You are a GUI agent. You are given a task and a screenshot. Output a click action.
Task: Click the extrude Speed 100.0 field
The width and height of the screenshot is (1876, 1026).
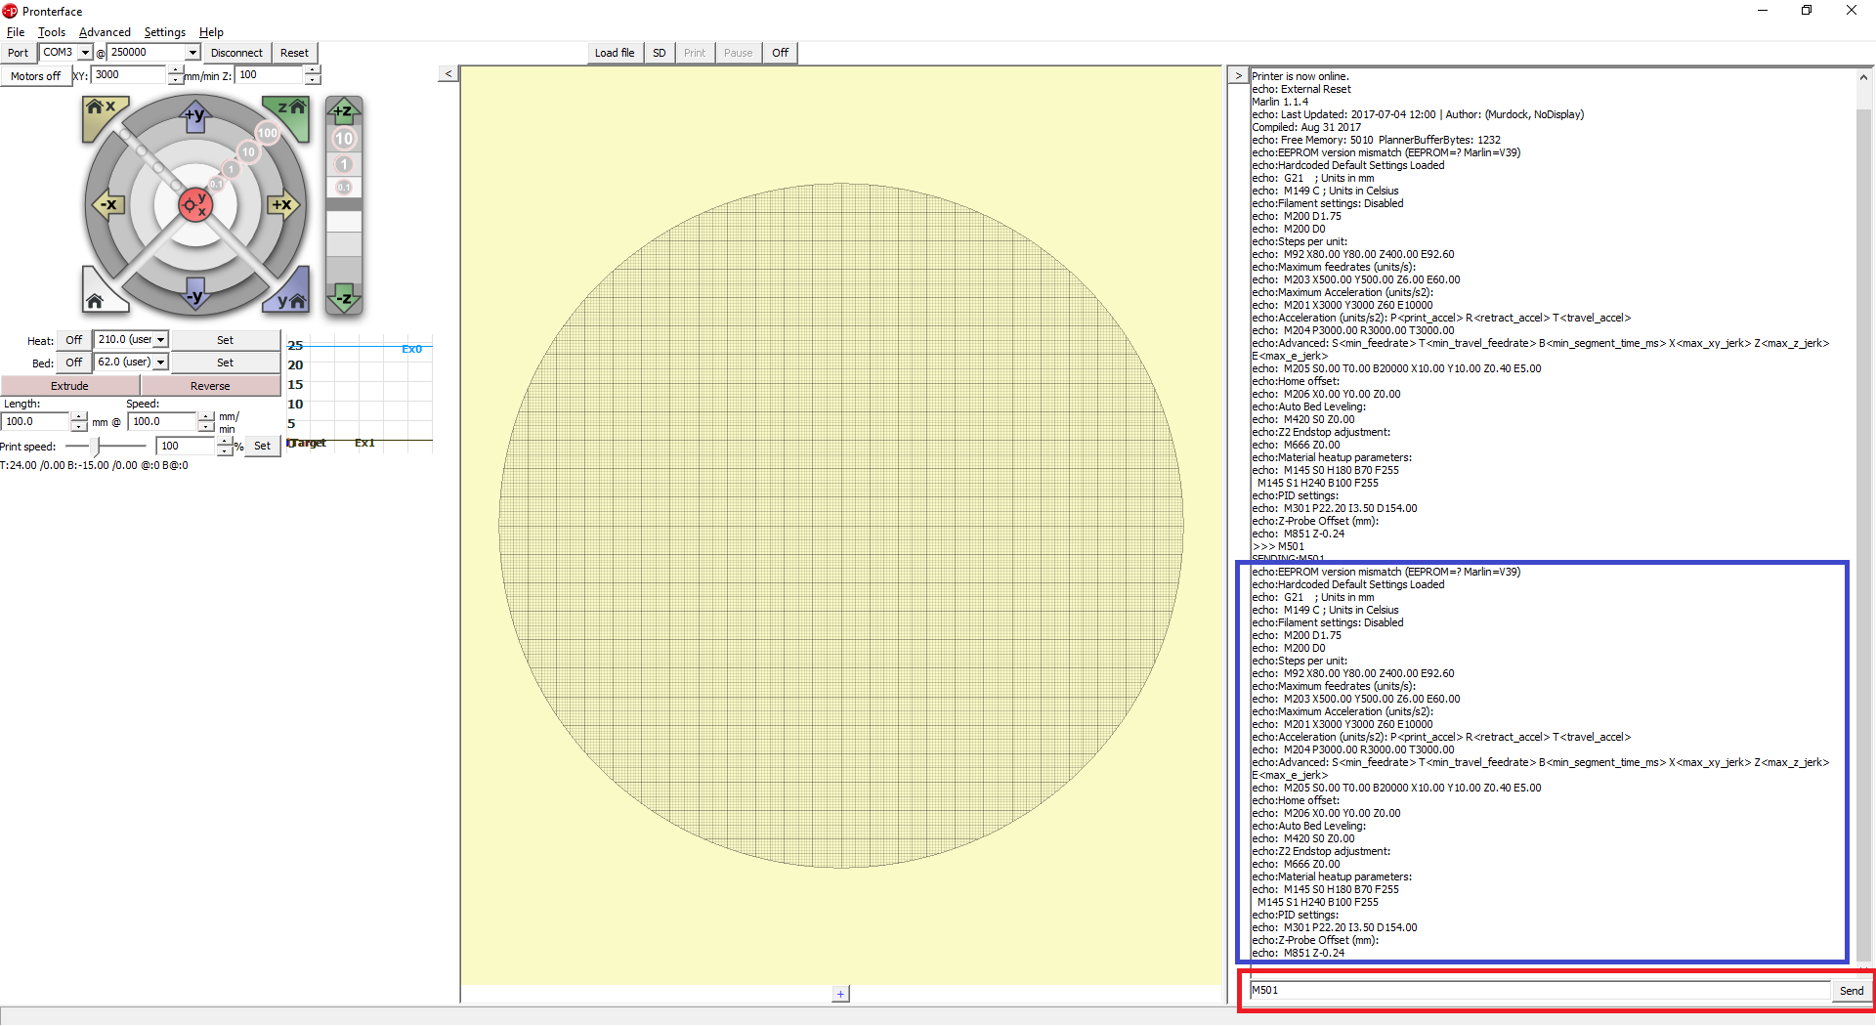[163, 422]
